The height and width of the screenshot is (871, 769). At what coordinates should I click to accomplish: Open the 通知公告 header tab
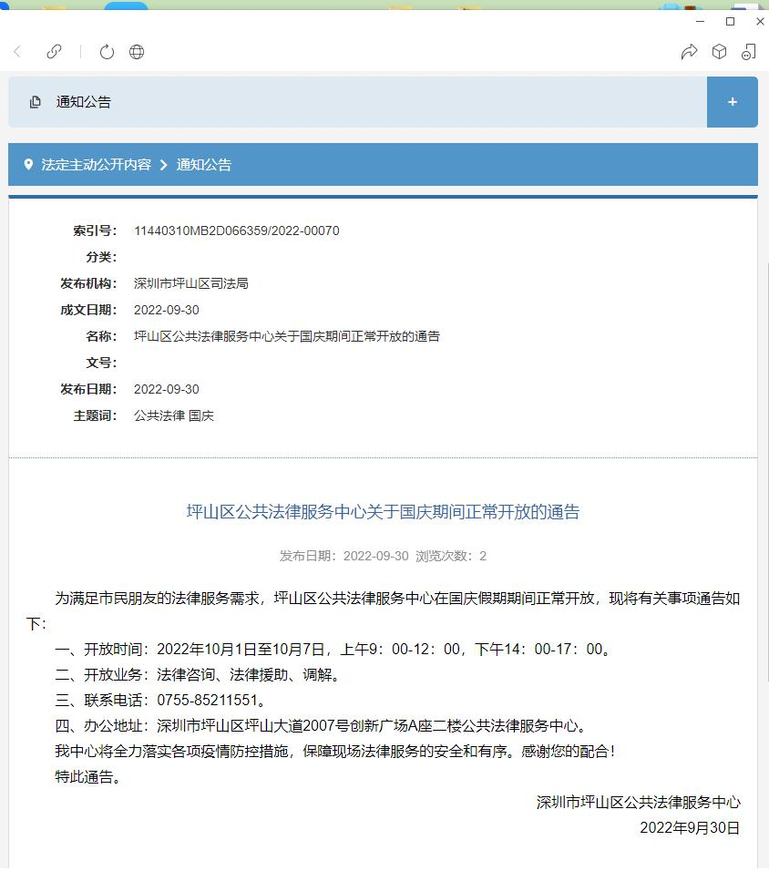pos(83,102)
